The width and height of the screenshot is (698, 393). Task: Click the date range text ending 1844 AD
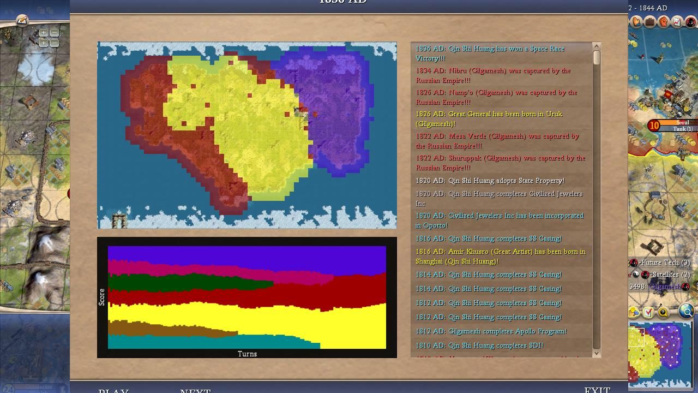(648, 8)
